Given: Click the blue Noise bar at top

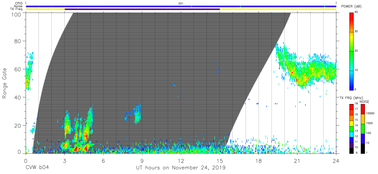Looking at the screenshot, I should pyautogui.click(x=181, y=6).
